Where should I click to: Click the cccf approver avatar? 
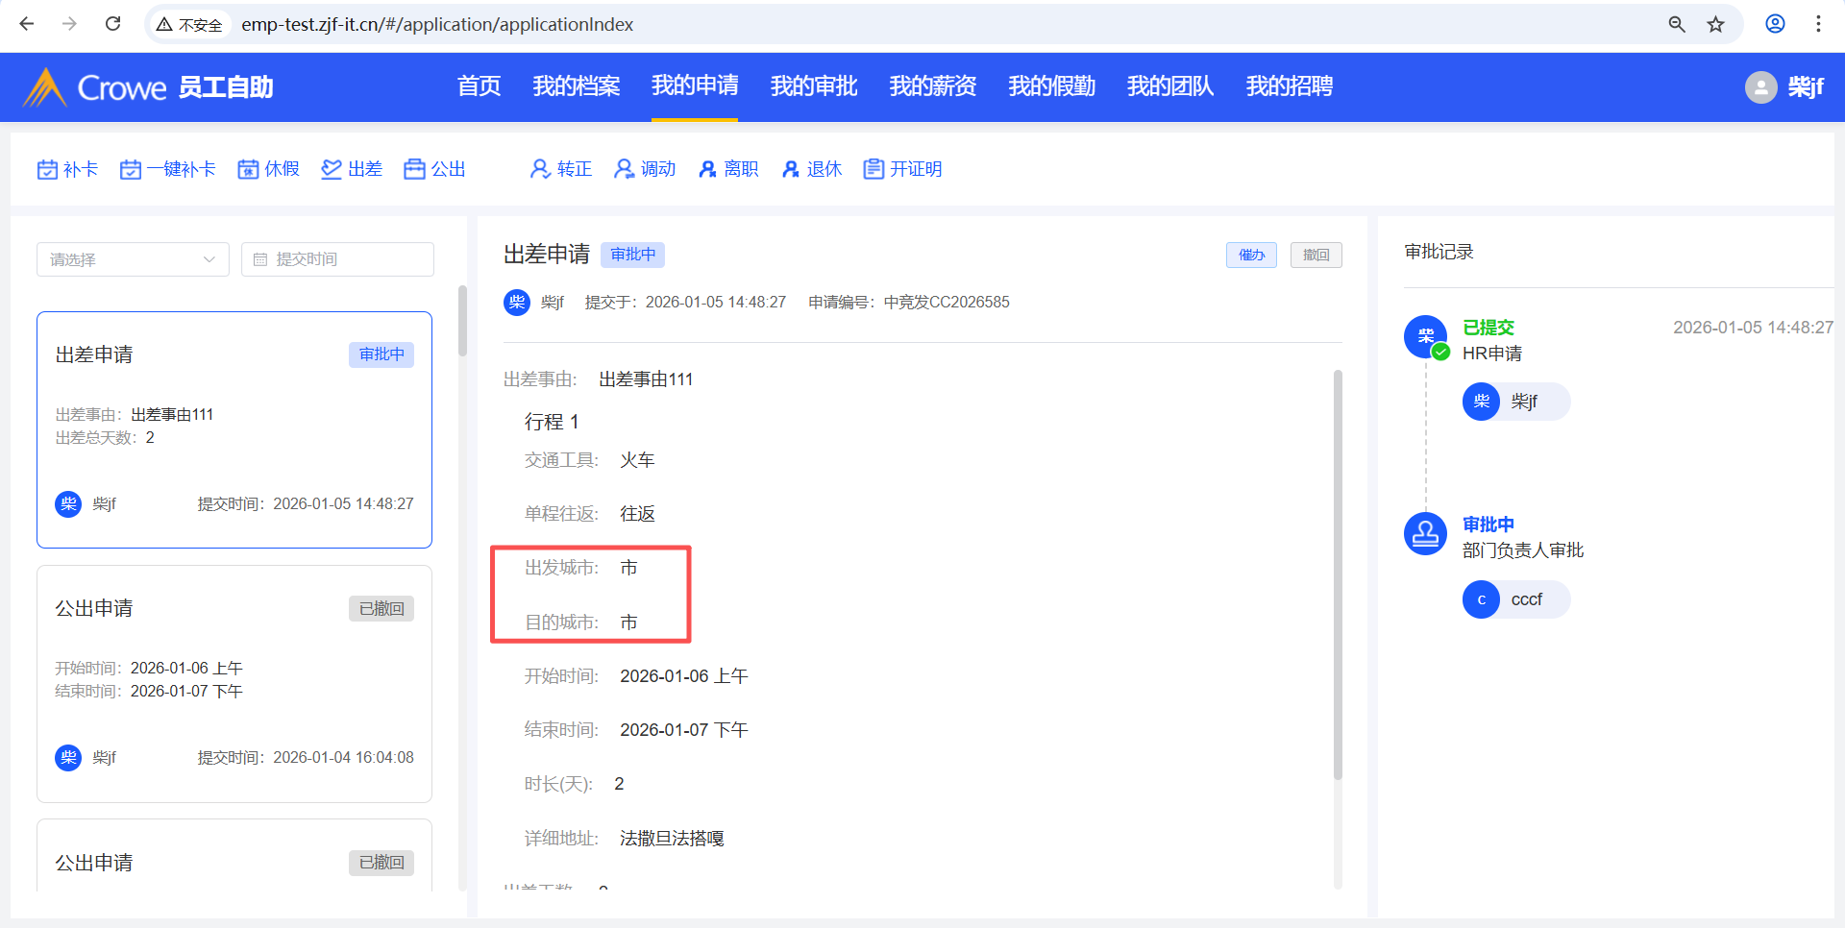[x=1481, y=599]
